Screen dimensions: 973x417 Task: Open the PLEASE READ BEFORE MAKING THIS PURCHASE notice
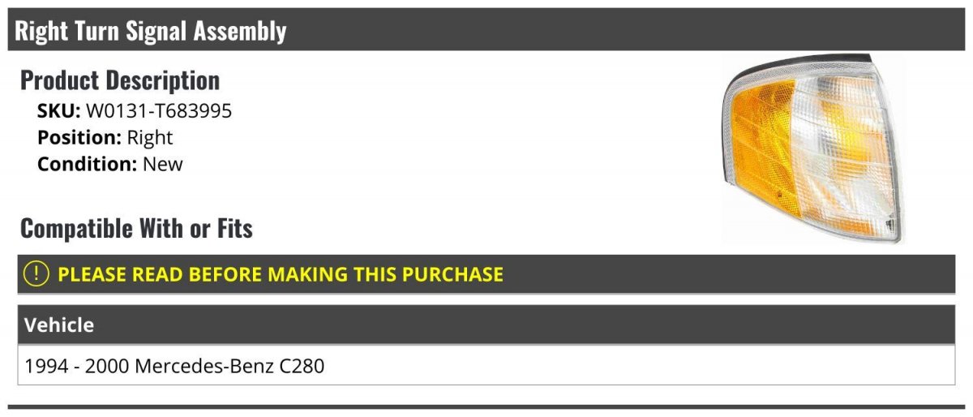tap(281, 274)
